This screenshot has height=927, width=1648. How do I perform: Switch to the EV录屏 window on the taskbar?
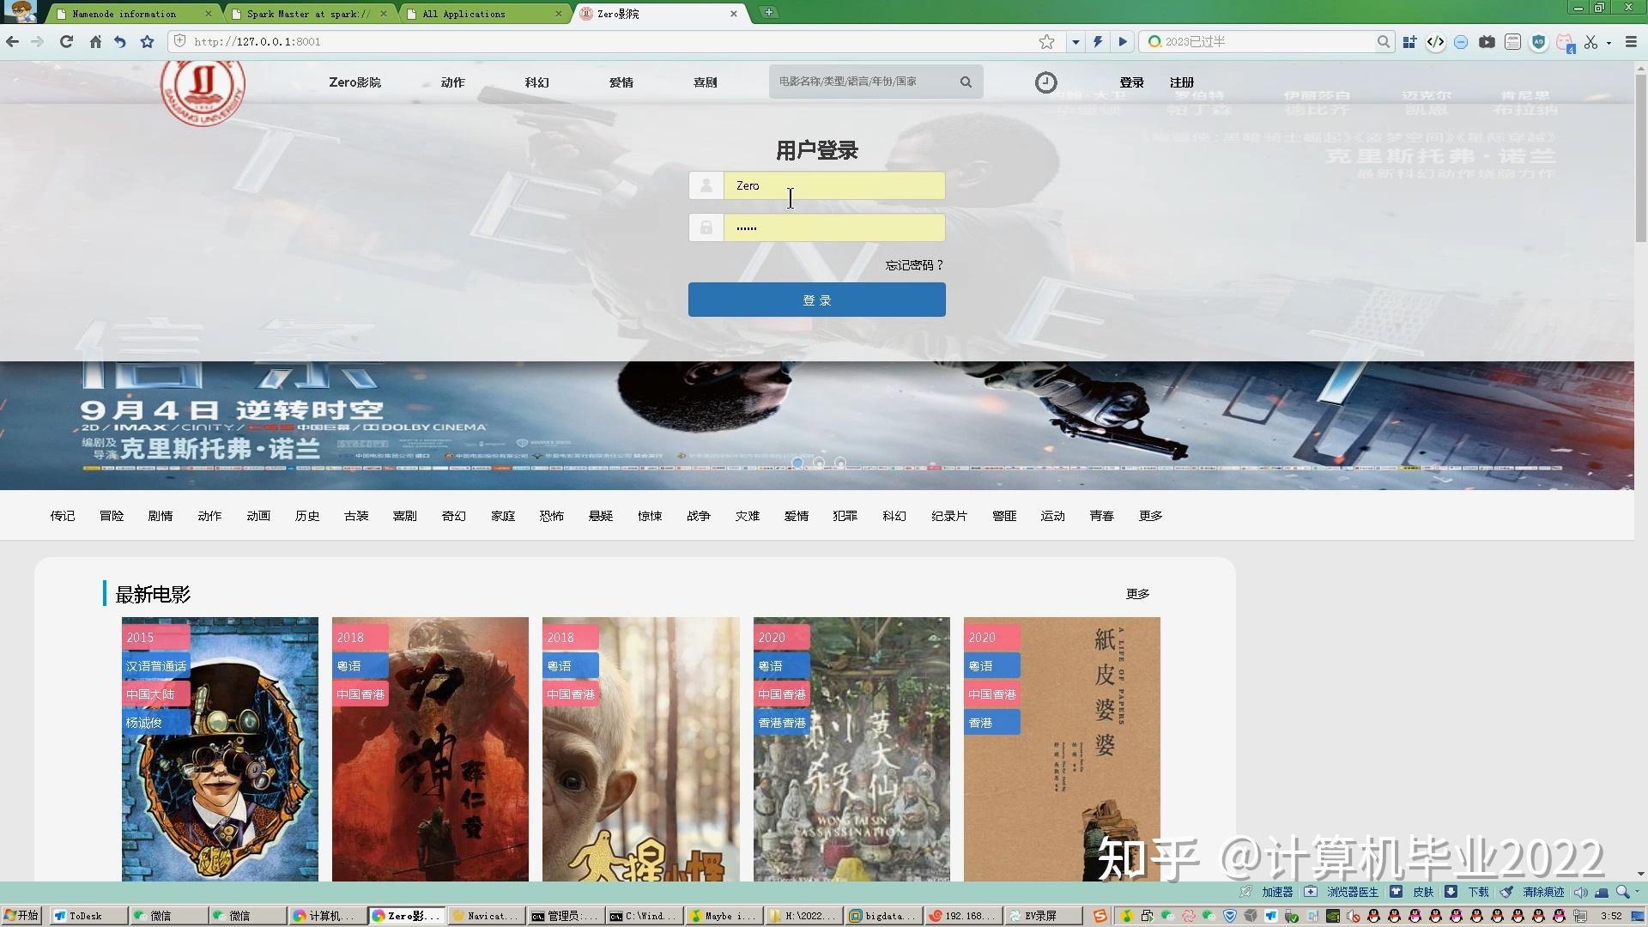coord(1041,916)
